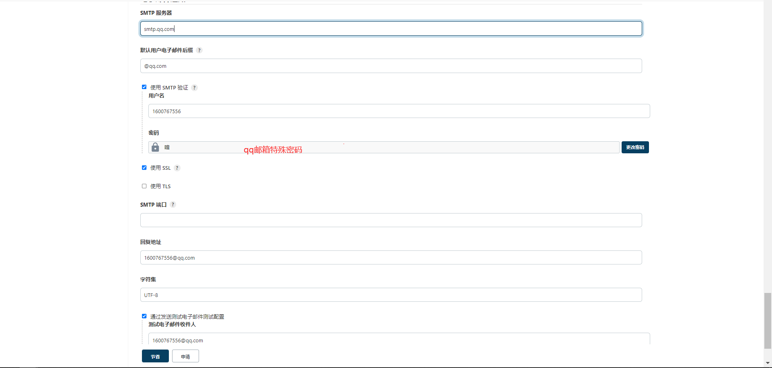Click the vertical scrollbar thumb
The height and width of the screenshot is (368, 772).
(768, 321)
